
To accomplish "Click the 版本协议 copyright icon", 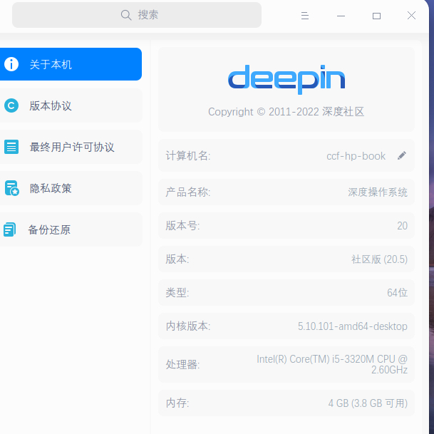I will 11,105.
